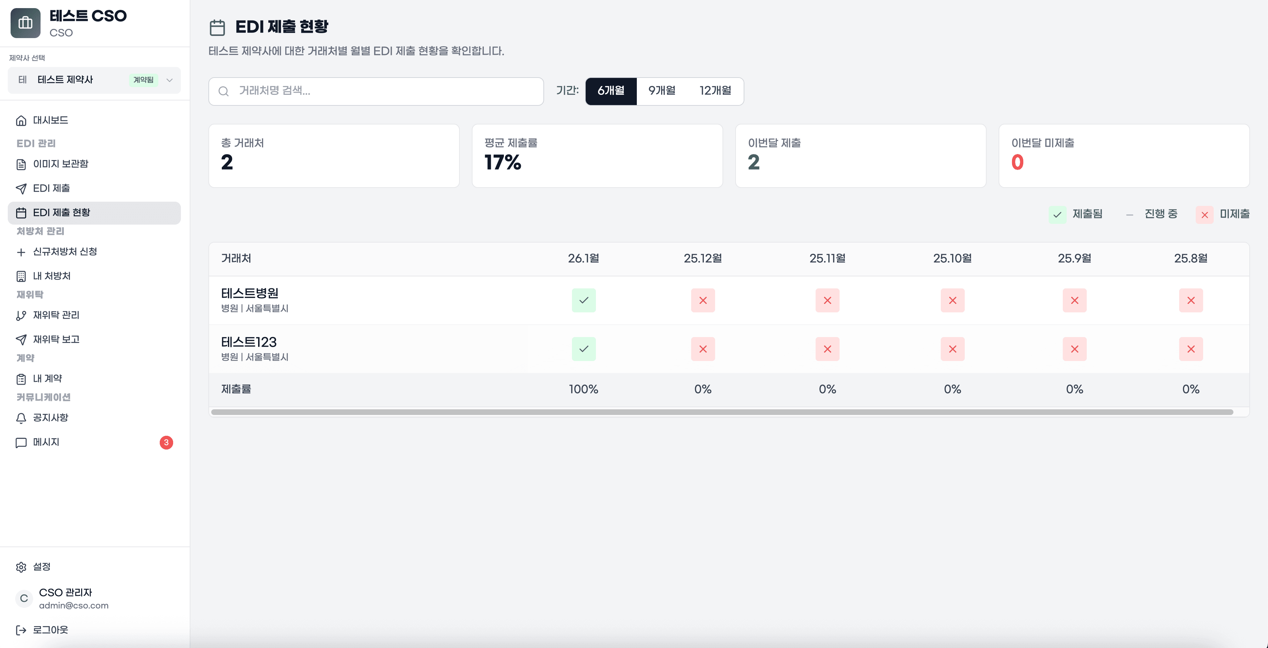Screen dimensions: 1268x648
Task: Open 이미지 보관함 via the document icon
Action: tap(21, 164)
